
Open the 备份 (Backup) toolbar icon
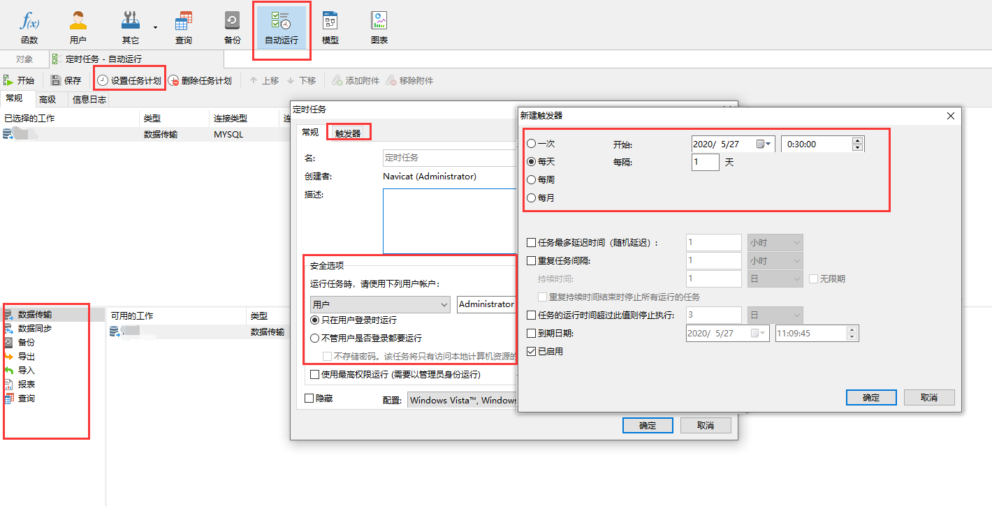pyautogui.click(x=233, y=28)
